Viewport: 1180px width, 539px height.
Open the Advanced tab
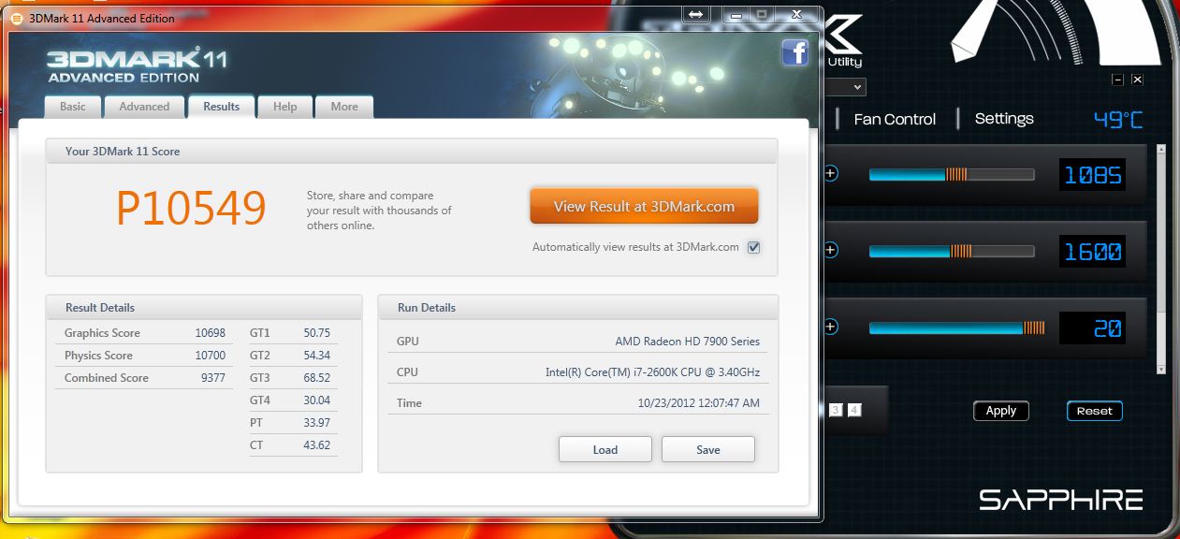point(144,107)
